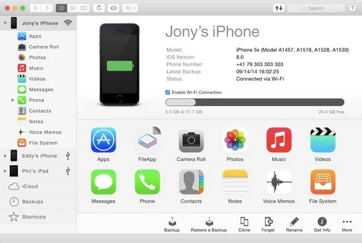Open the FileApp icon in the grid
Viewport: 362px width, 243px height.
(147, 140)
